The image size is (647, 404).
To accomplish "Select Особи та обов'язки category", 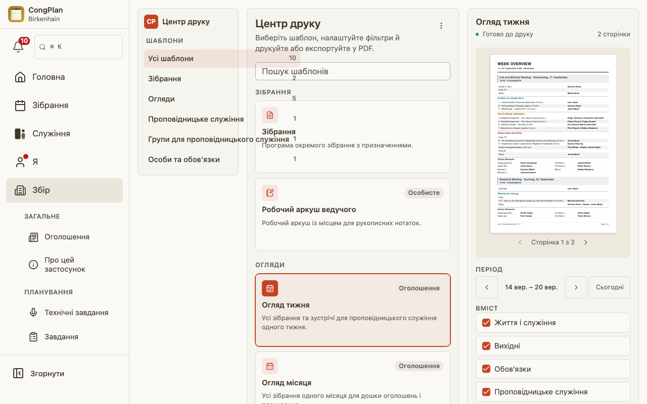I will 222,160.
